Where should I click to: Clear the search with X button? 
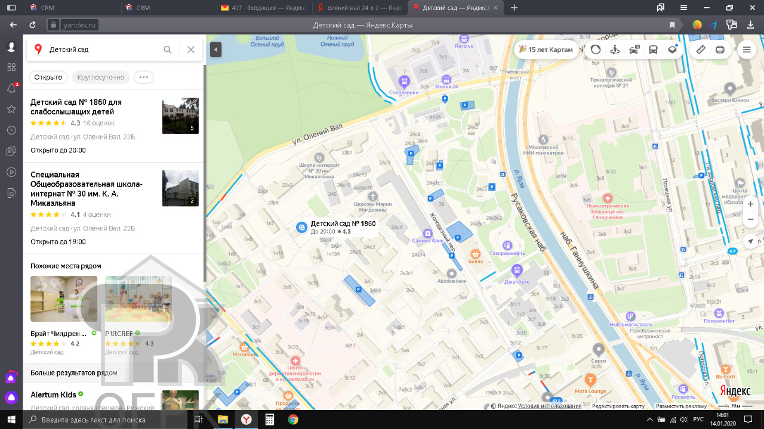pos(191,49)
